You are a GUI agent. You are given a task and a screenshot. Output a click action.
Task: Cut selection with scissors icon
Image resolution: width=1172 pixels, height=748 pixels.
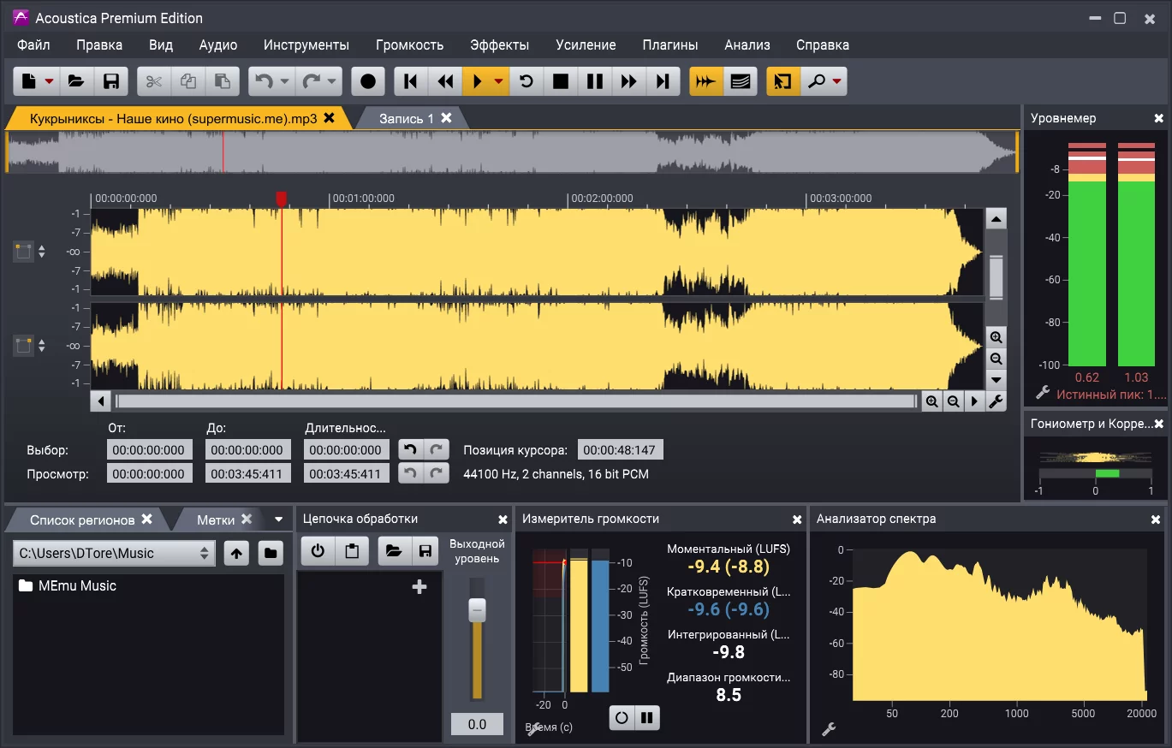[154, 81]
